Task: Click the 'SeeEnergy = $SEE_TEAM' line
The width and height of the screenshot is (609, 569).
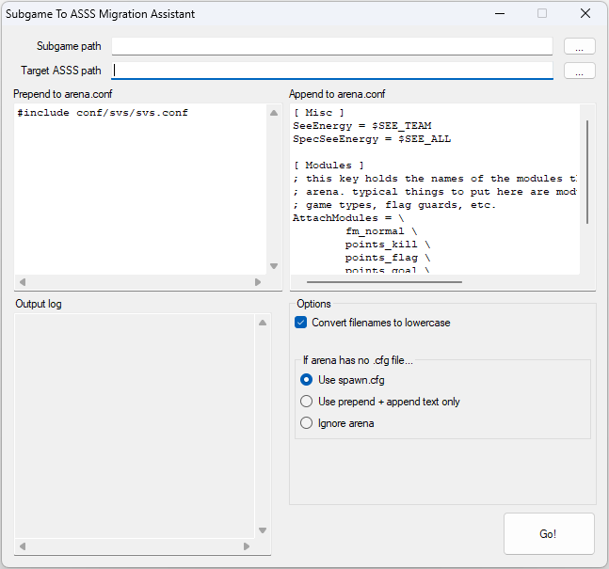Action: pos(362,126)
